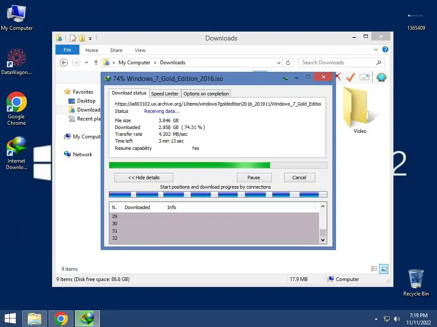
Task: Open the Options on completion tab
Action: [206, 94]
